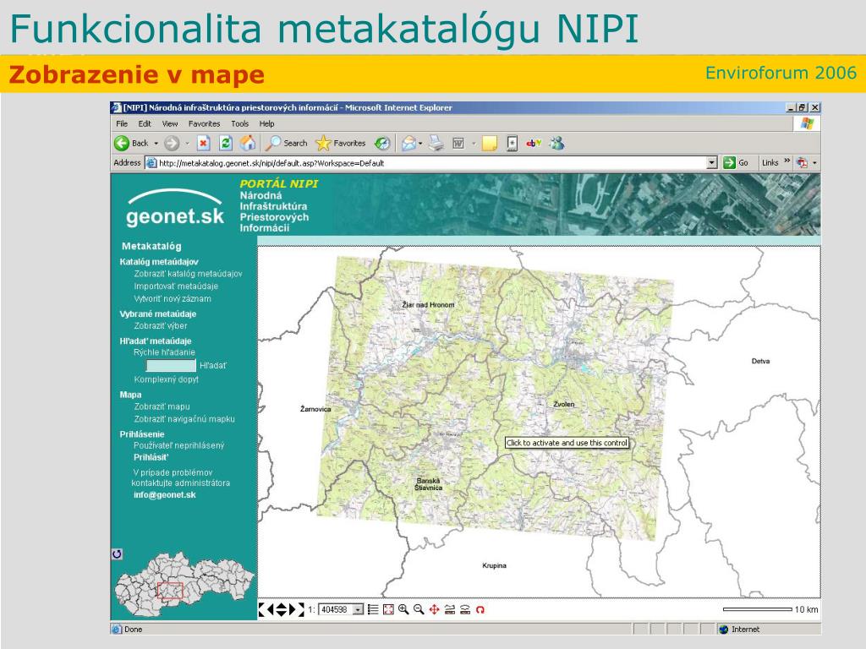Click the Krupina map label
Image resolution: width=866 pixels, height=649 pixels.
pos(494,565)
